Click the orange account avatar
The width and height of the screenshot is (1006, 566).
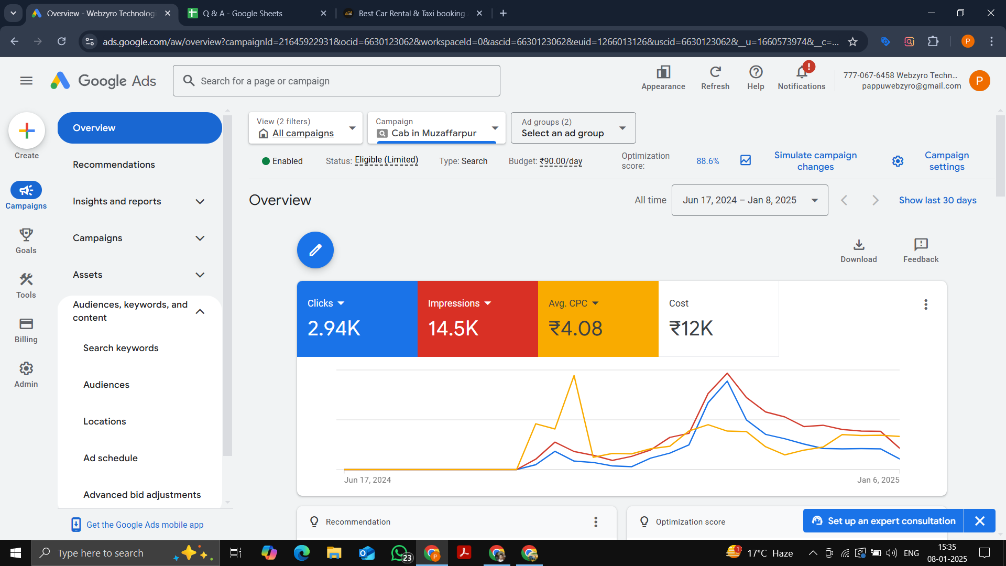(x=979, y=81)
